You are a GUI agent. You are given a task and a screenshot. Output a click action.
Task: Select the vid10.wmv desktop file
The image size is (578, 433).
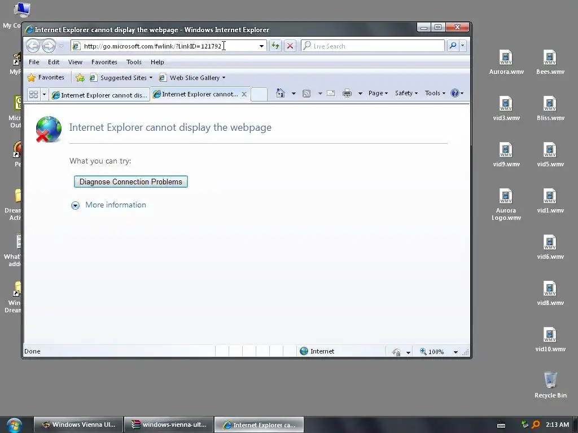point(550,339)
